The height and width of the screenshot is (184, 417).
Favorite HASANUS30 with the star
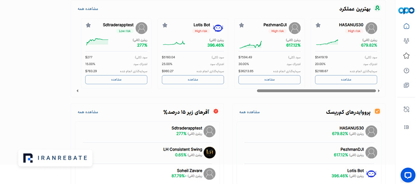318,25
